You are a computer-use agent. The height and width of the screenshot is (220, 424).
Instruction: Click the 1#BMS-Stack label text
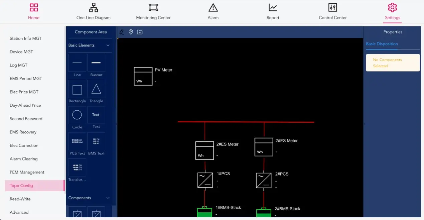point(228,208)
